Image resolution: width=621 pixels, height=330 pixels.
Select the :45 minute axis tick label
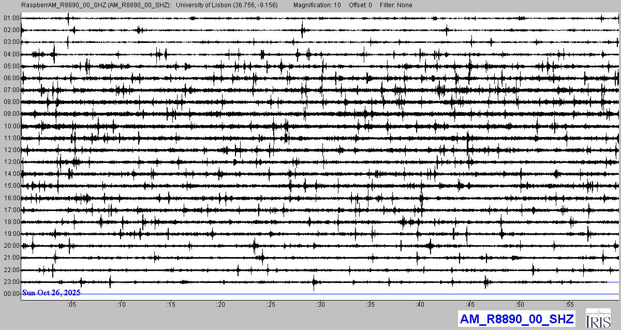click(469, 305)
